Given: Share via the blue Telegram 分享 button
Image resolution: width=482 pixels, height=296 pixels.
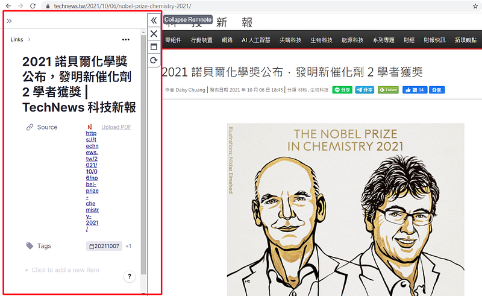Looking at the screenshot, I should tap(365, 90).
